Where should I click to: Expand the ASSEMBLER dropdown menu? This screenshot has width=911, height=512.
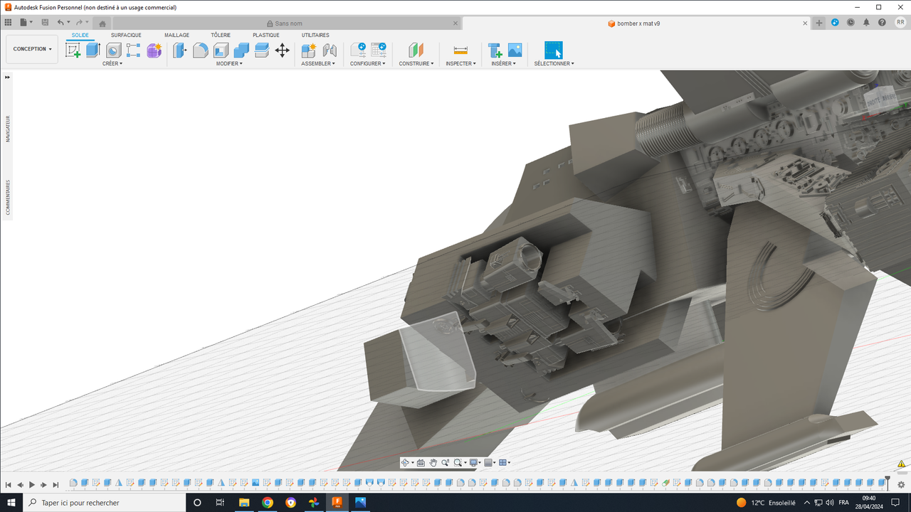tap(318, 63)
